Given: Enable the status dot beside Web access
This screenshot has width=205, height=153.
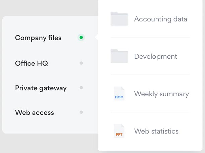Looking at the screenshot, I should 81,112.
